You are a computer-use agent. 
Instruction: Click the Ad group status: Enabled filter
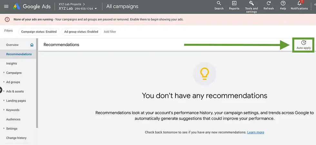pyautogui.click(x=81, y=32)
